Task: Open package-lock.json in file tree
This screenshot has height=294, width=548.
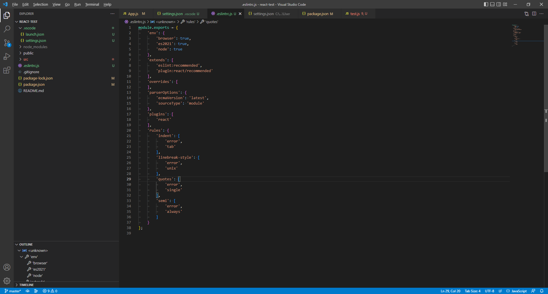Action: click(66, 78)
